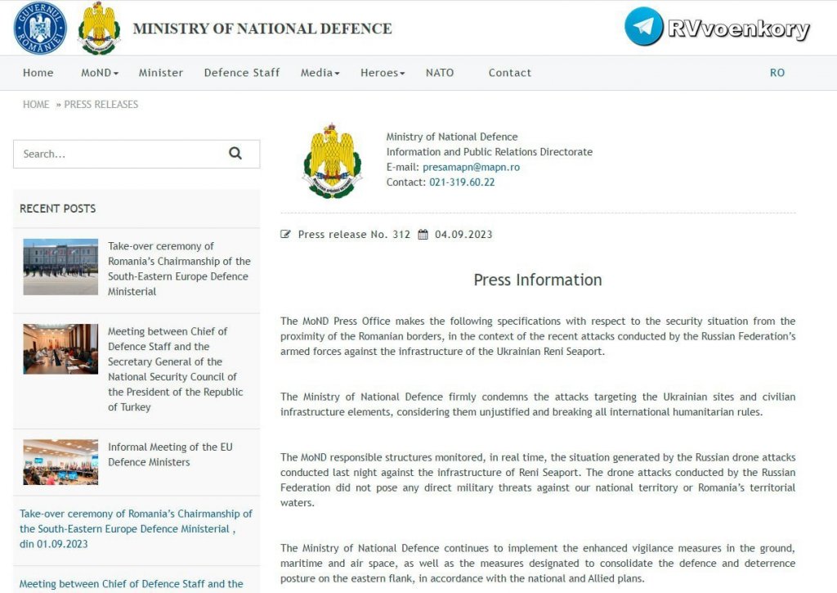The width and height of the screenshot is (837, 593).
Task: Click the 04.09.2023 date text
Action: (463, 234)
